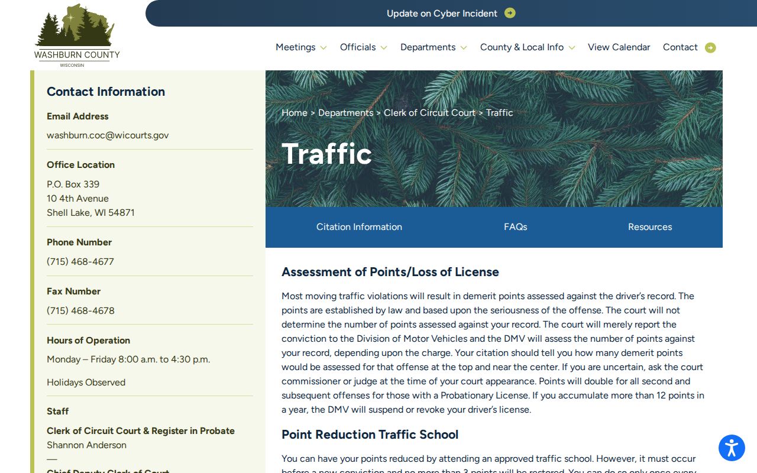Click the arrow icon on Cyber Incident banner
Screen dimensions: 757x473
(x=510, y=13)
